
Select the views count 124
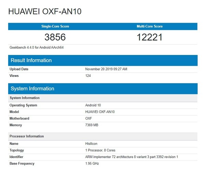[88, 76]
